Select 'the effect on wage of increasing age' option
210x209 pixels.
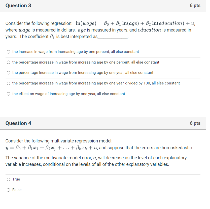click(8, 94)
